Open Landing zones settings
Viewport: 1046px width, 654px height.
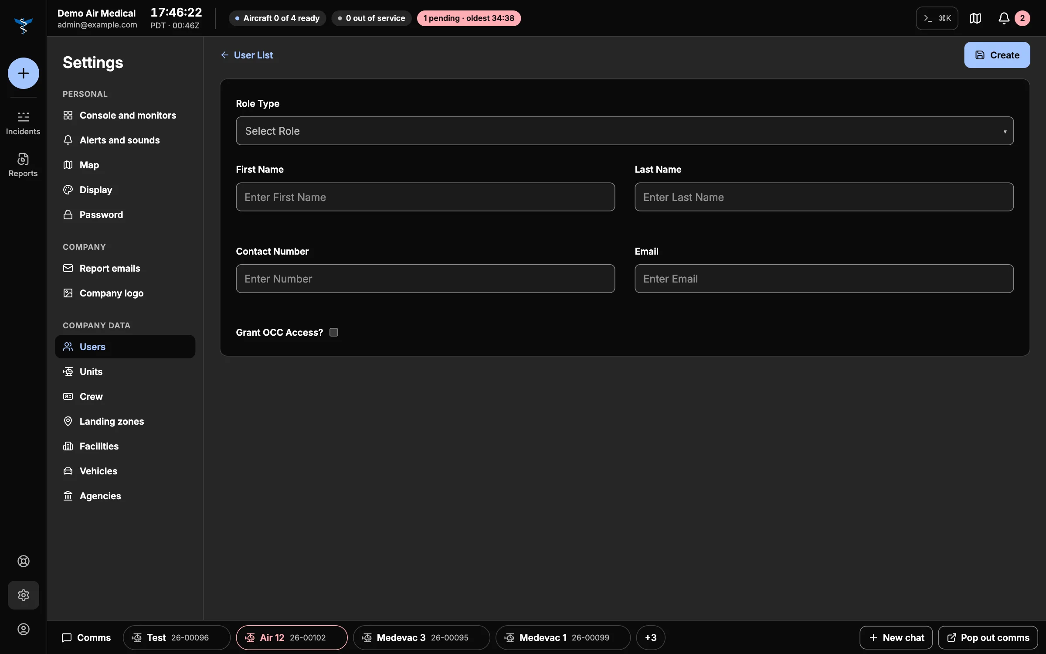125,421
